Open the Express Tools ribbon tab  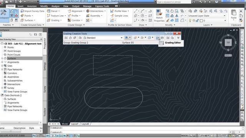coord(102,6)
